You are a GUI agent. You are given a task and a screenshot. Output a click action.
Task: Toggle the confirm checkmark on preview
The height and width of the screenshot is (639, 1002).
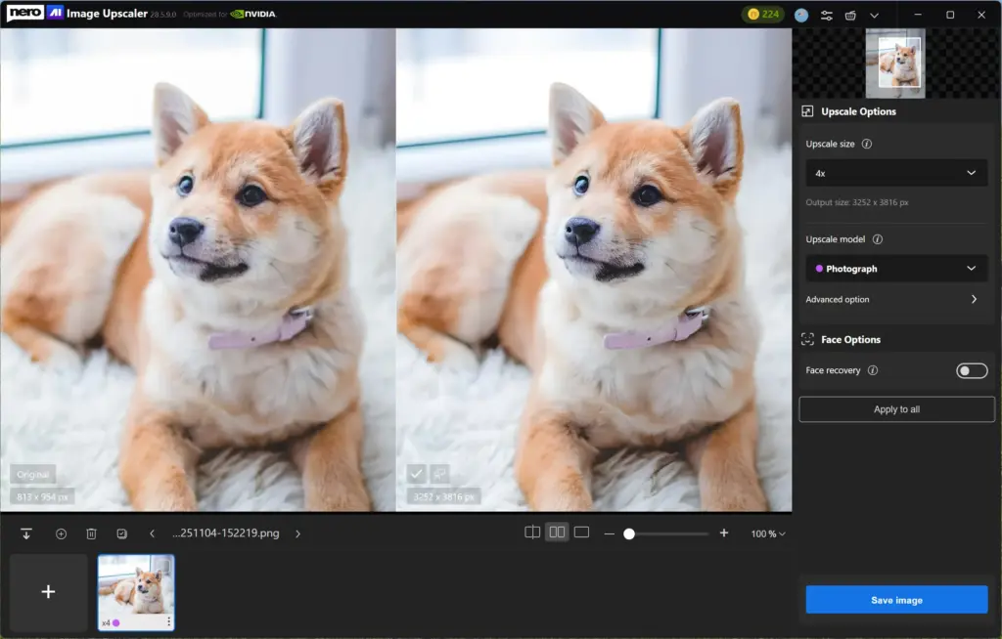point(418,475)
